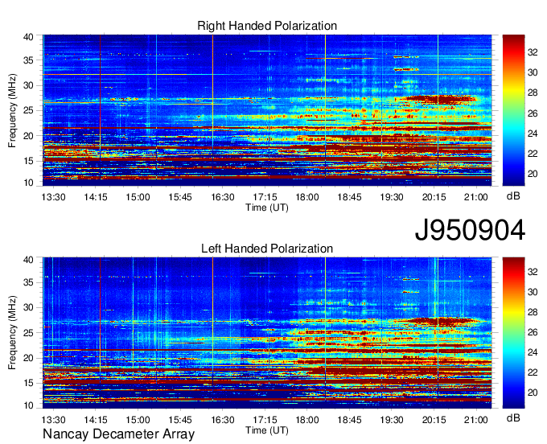The height and width of the screenshot is (444, 547).
Task: Click the 16:30 time tick on right-handed plot
Action: click(x=223, y=197)
